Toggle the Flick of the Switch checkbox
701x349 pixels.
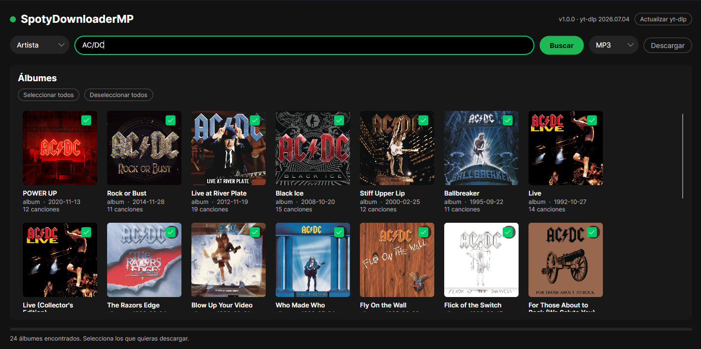click(508, 232)
